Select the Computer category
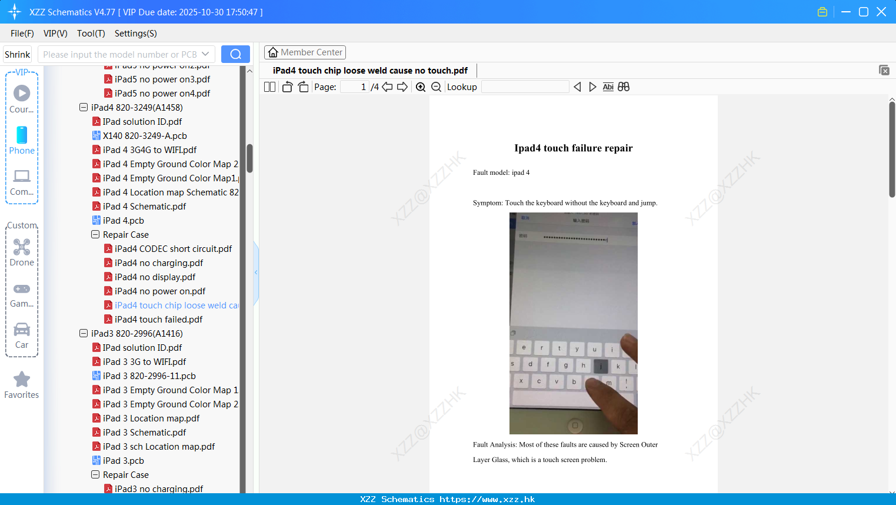Image resolution: width=896 pixels, height=505 pixels. coord(22,182)
